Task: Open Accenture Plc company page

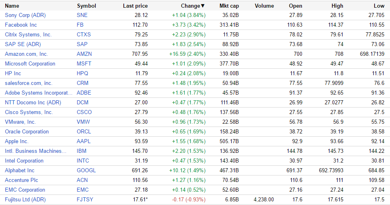Action: coord(22,180)
